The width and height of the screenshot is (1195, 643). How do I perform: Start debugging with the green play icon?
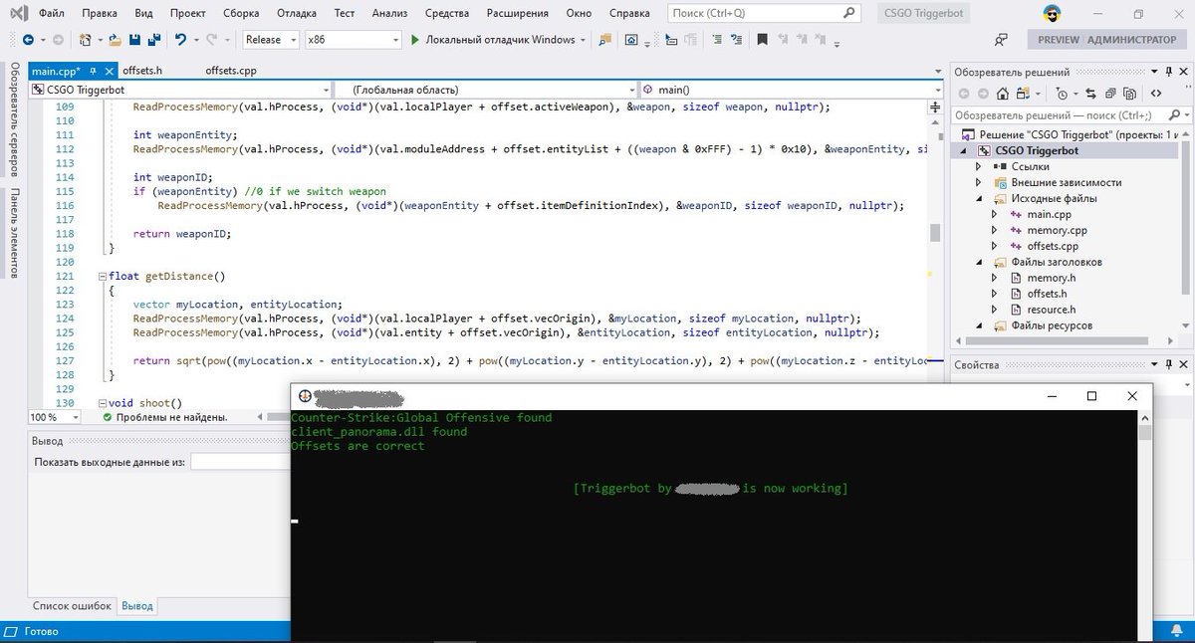(x=416, y=40)
